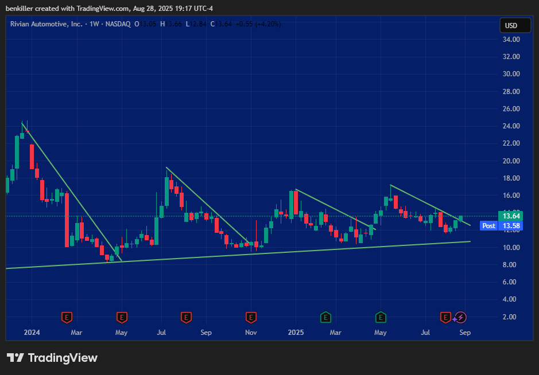Click the 30.00 price axis label
The height and width of the screenshot is (375, 539).
[x=511, y=74]
